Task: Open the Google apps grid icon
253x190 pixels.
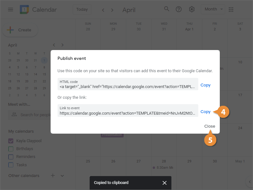Action: [x=231, y=9]
